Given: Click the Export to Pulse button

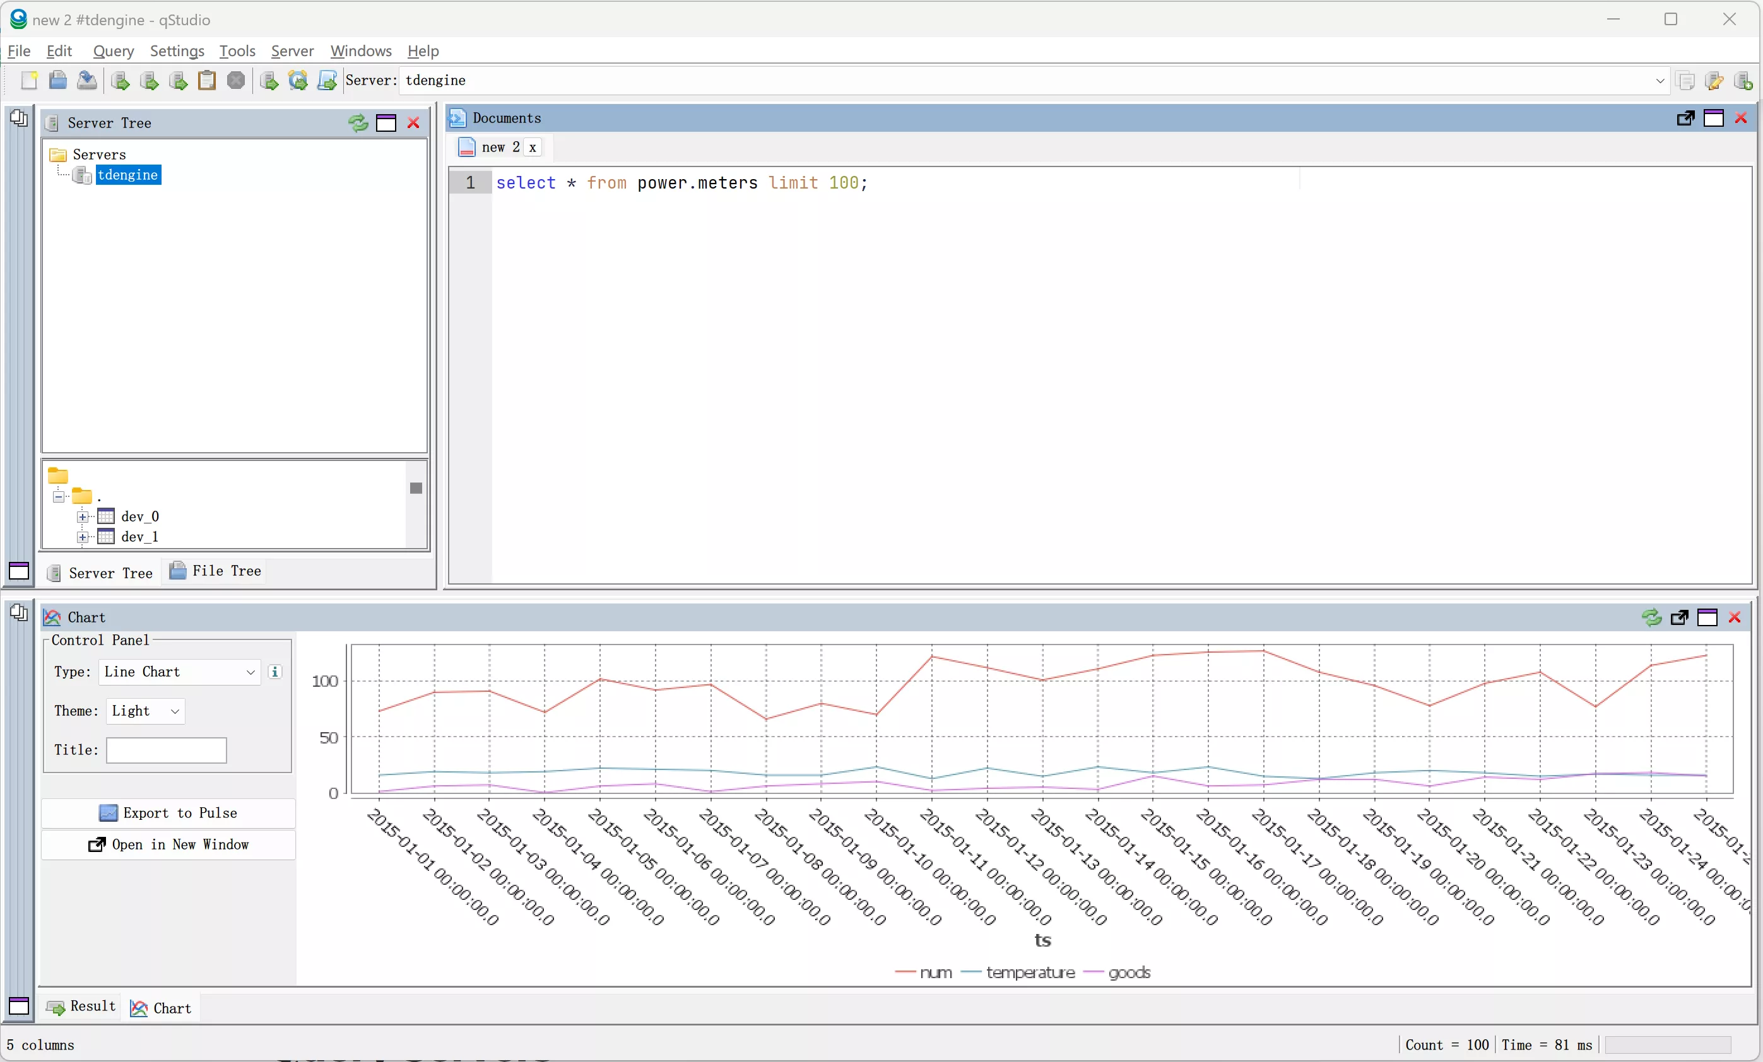Looking at the screenshot, I should pyautogui.click(x=168, y=813).
